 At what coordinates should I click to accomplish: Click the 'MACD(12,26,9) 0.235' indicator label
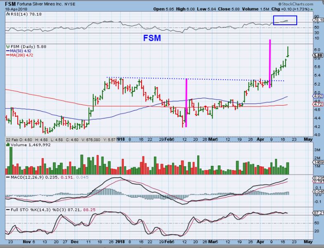[x=35, y=177]
